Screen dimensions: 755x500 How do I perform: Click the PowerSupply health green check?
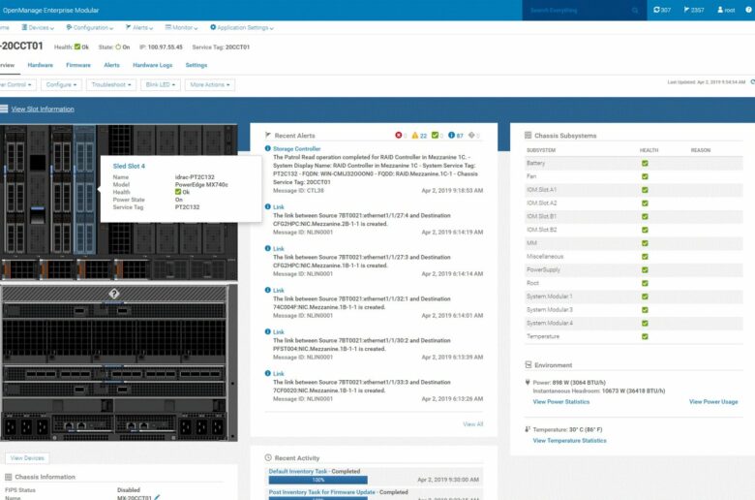point(645,270)
